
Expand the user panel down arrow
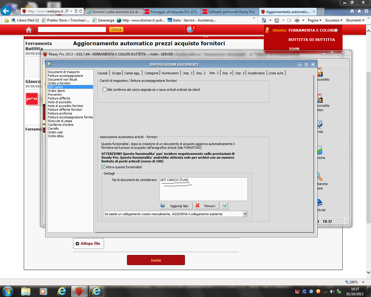click(x=336, y=30)
